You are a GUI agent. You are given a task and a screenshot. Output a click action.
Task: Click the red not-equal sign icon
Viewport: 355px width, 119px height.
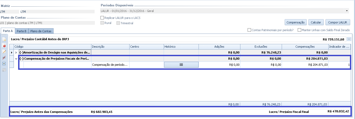click(x=4, y=58)
